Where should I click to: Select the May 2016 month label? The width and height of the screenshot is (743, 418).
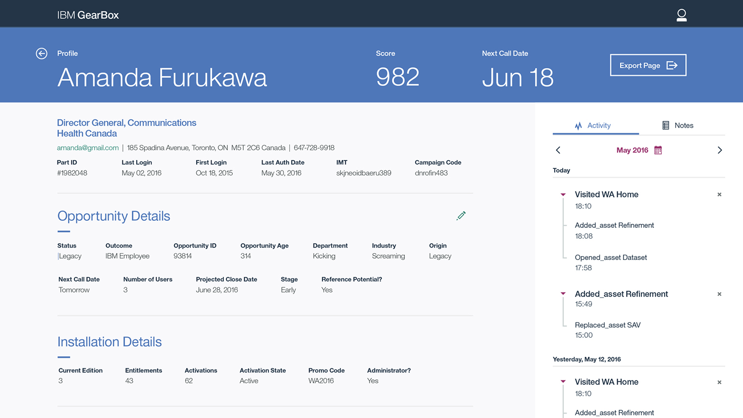click(632, 150)
